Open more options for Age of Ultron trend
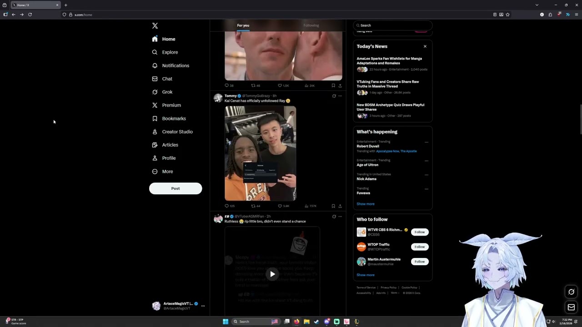This screenshot has width=582, height=327. pos(426,161)
